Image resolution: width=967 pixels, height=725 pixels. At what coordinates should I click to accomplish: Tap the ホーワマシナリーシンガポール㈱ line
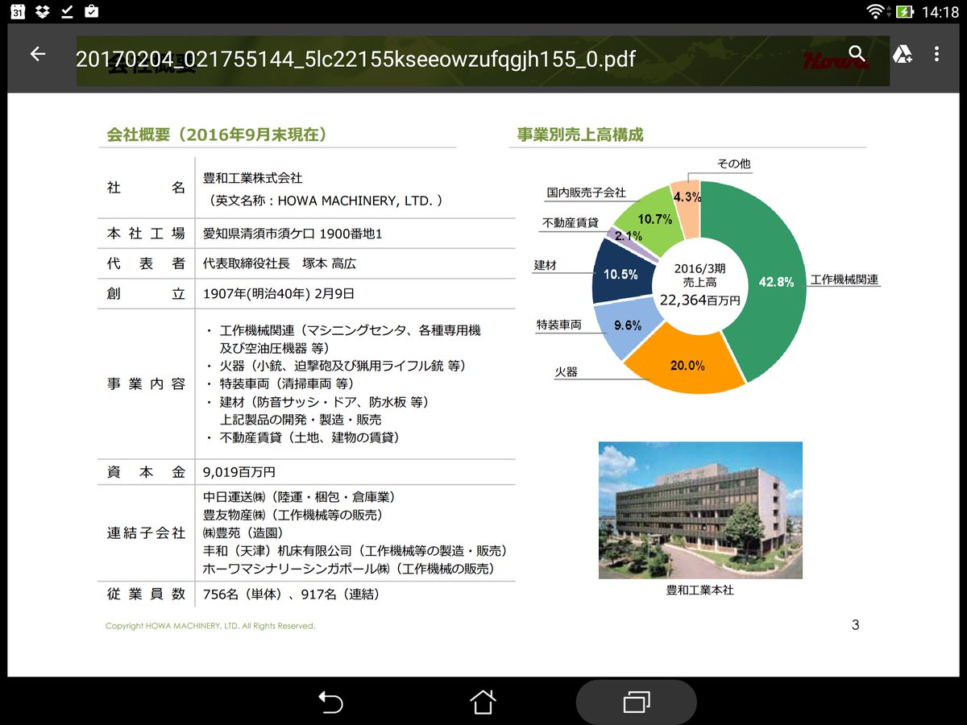point(348,569)
